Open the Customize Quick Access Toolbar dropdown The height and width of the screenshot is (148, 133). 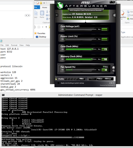pos(44,3)
